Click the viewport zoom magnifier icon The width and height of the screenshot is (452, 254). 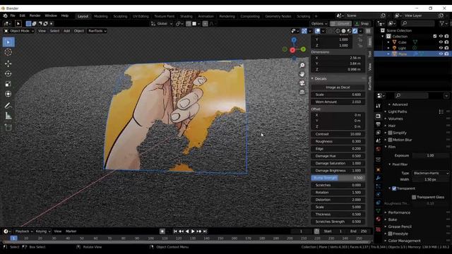click(x=302, y=66)
